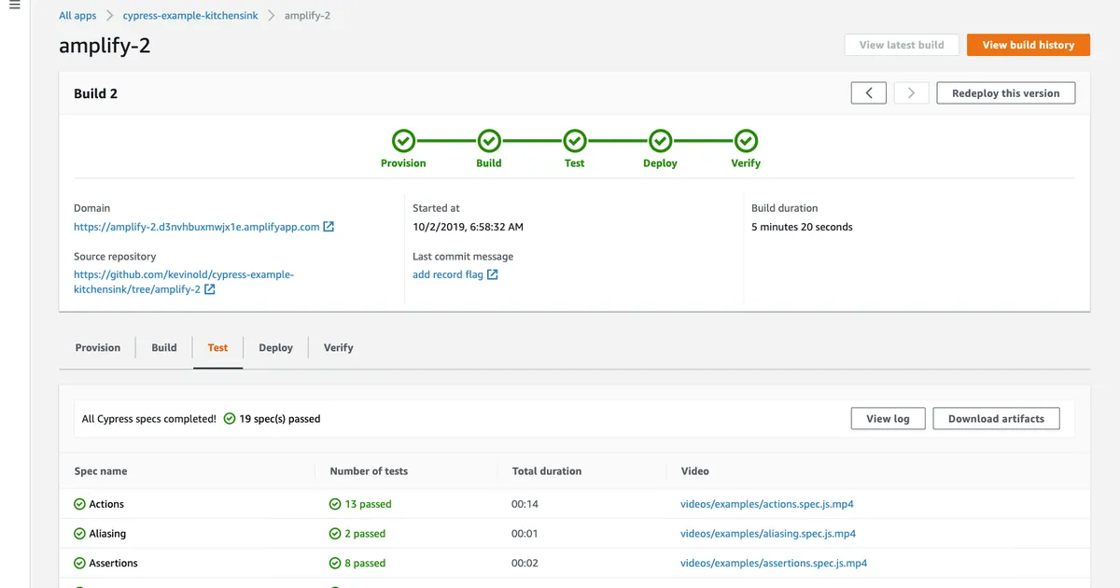This screenshot has height=588, width=1120.
Task: Click the Verify step checkmark icon
Action: [746, 141]
